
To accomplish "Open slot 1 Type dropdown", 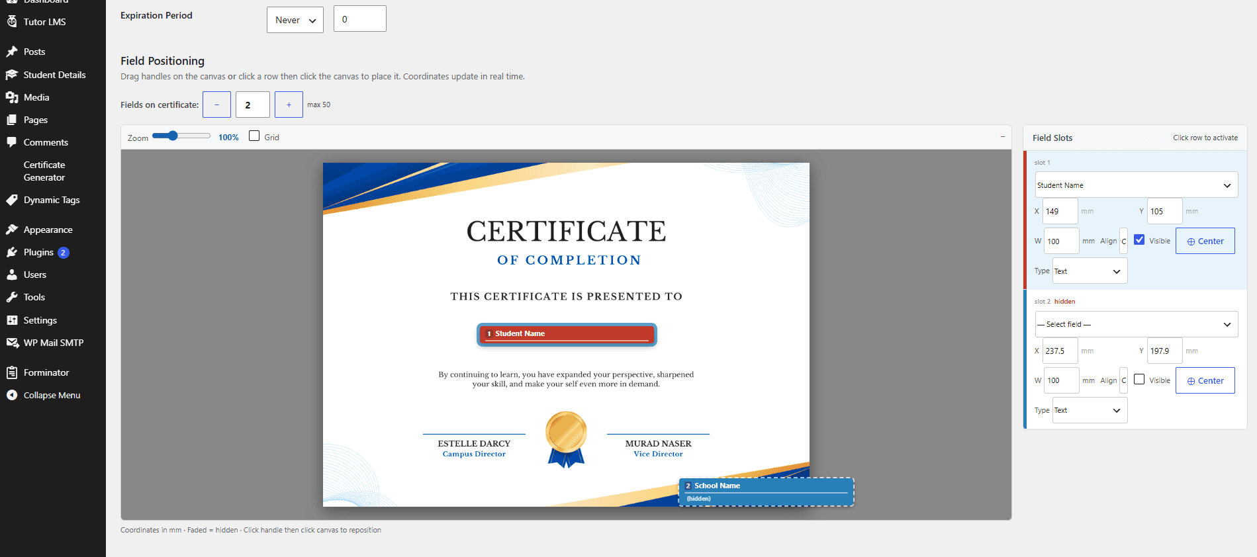I will [x=1090, y=271].
